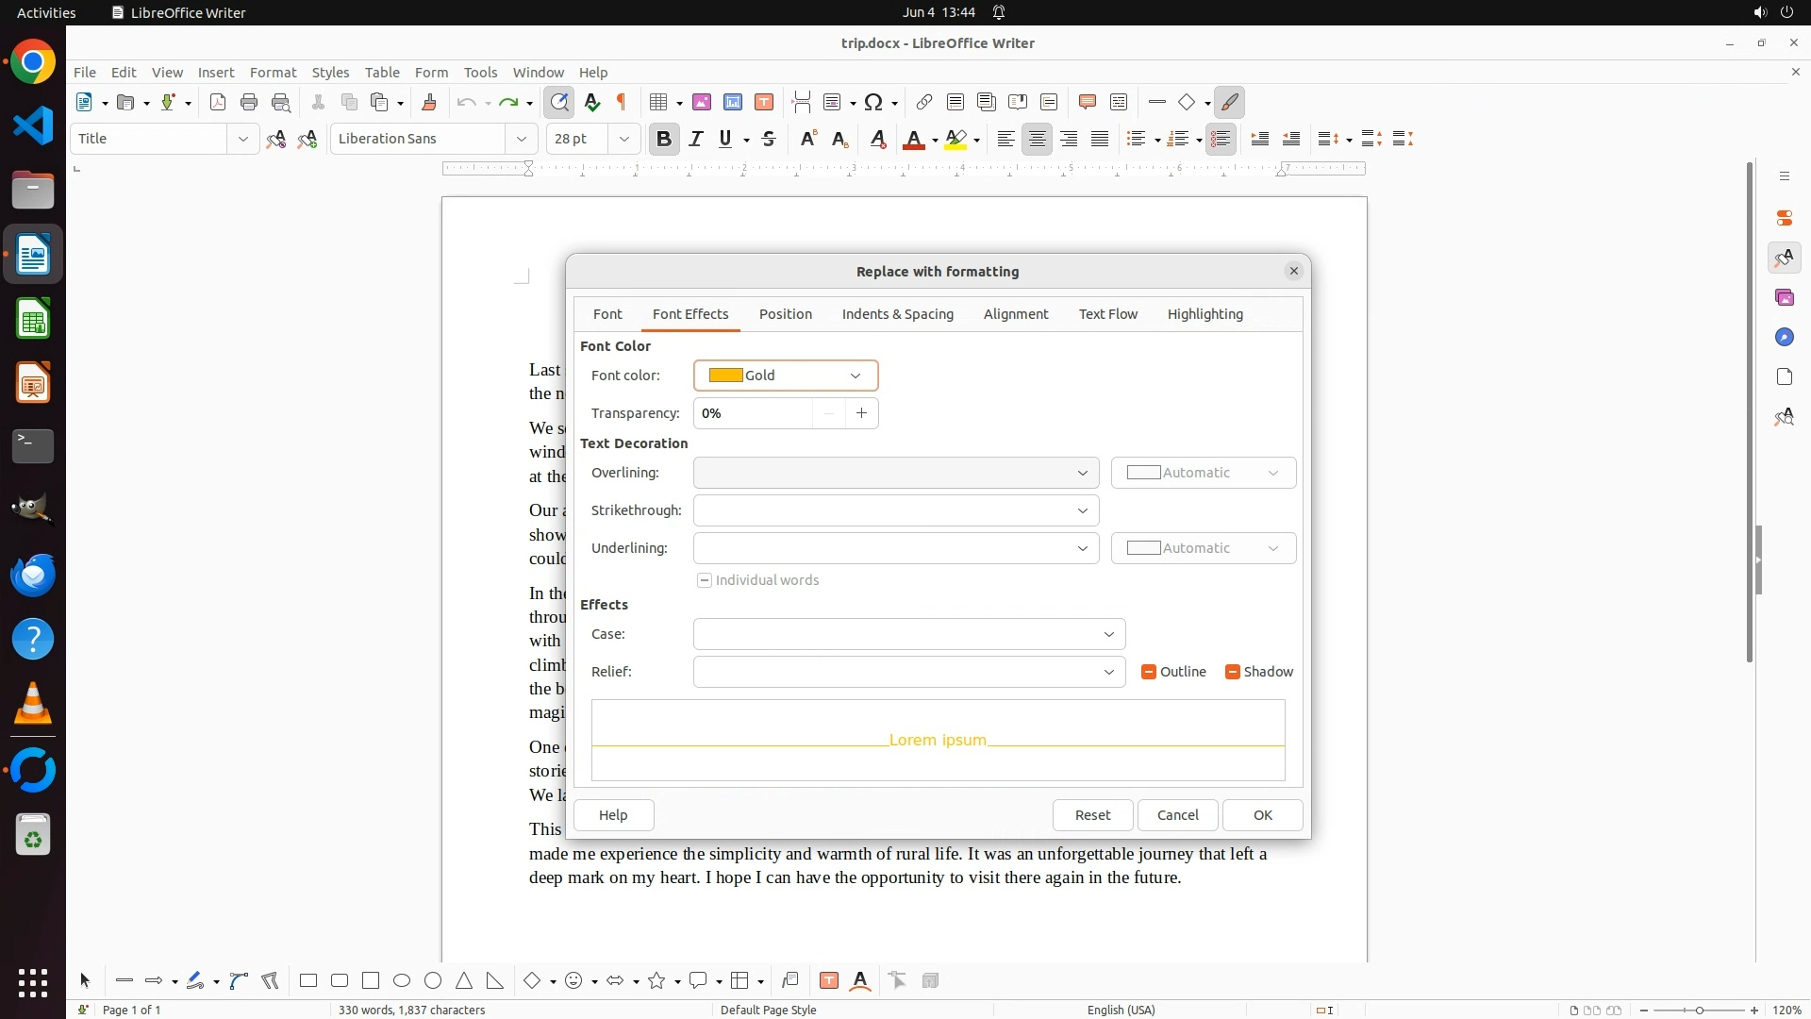Toggle Formatting Marks pilcrow icon

point(622,102)
